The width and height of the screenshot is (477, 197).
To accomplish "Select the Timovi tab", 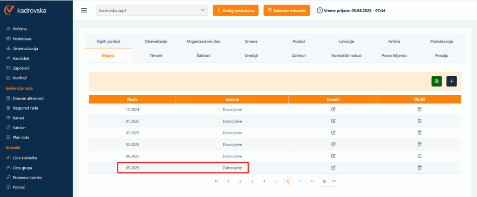I will coord(156,55).
